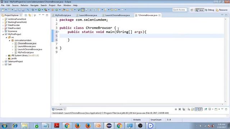
Task: Click Remove Launch X in Console
Action: (180, 109)
